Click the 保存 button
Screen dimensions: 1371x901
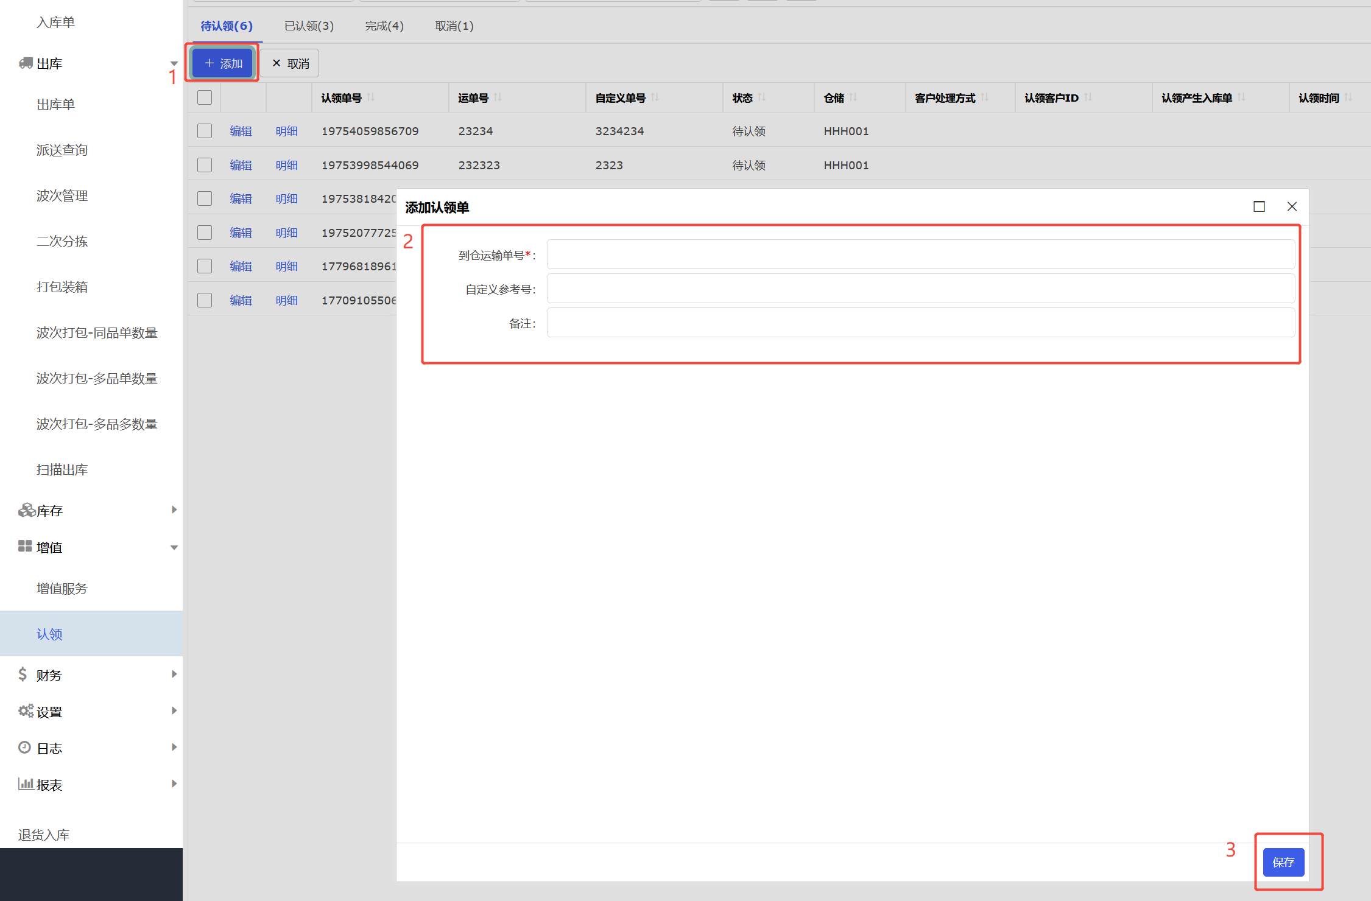(x=1283, y=862)
